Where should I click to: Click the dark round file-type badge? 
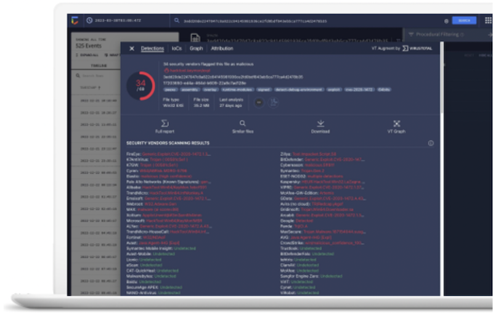(259, 102)
